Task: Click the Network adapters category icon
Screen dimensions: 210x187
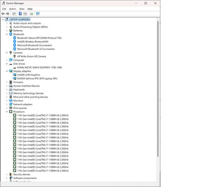Action: click(x=11, y=104)
